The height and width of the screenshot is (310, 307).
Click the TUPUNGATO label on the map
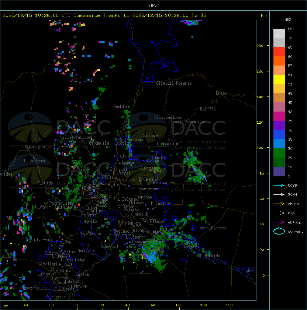pos(60,256)
